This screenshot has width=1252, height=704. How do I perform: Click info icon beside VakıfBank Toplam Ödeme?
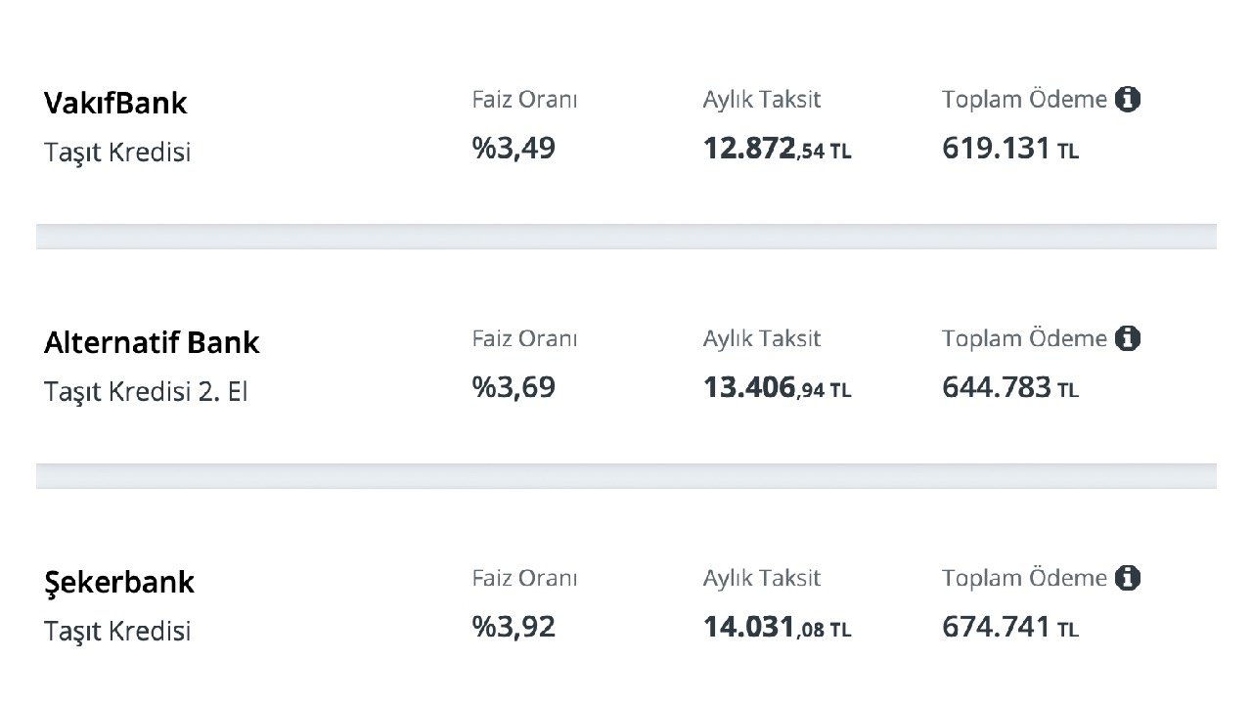(1128, 99)
